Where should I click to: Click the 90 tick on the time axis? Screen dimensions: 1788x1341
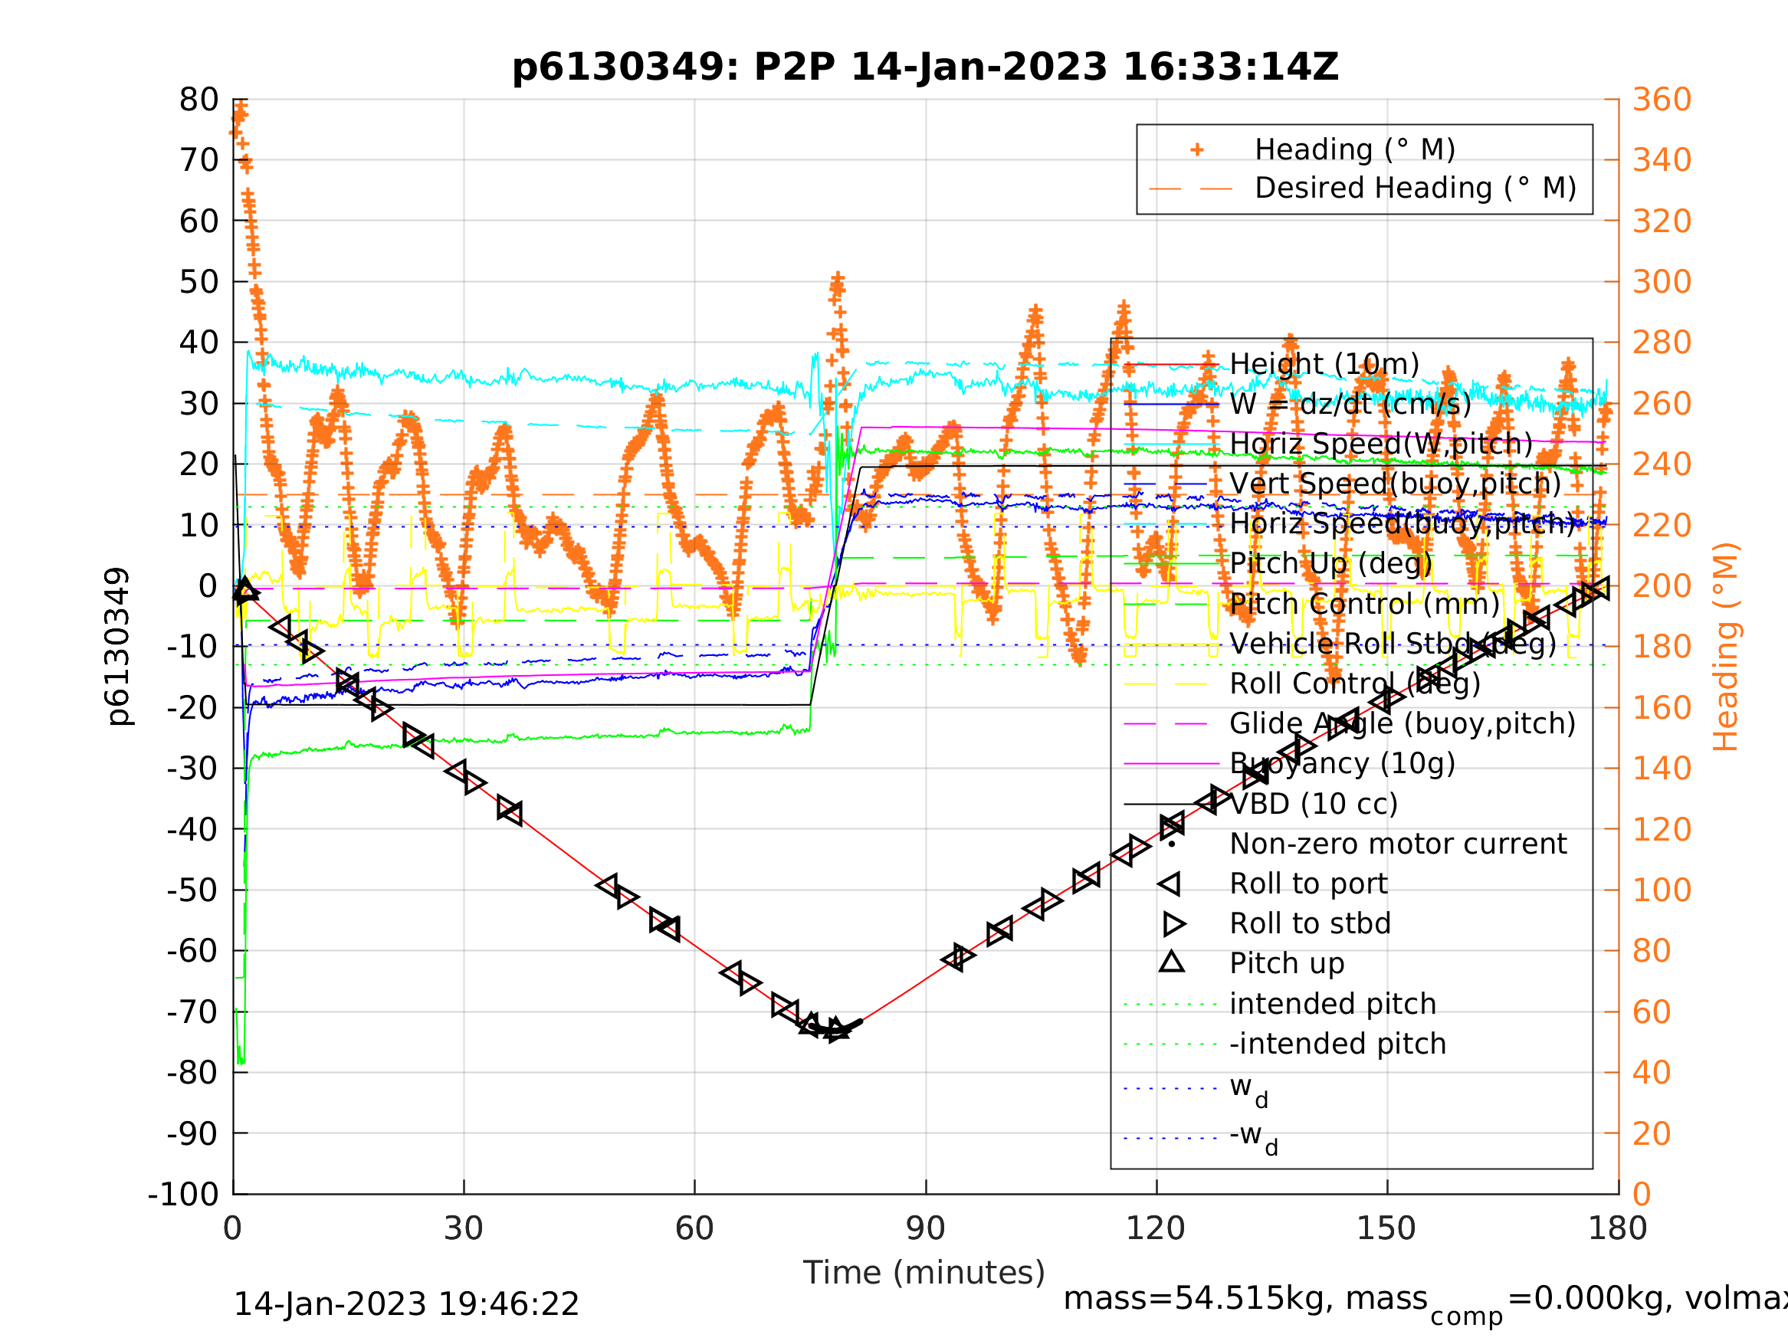[925, 1228]
